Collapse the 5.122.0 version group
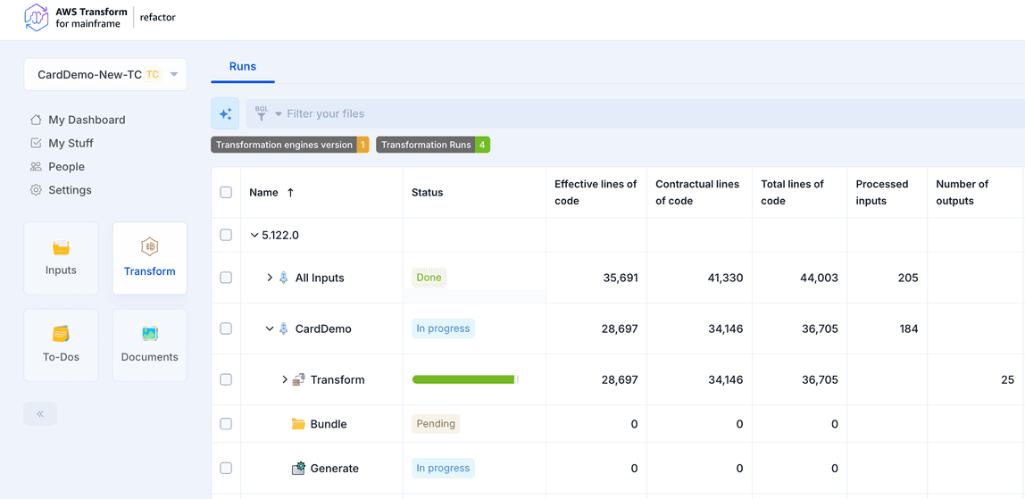The height and width of the screenshot is (499, 1025). tap(254, 235)
